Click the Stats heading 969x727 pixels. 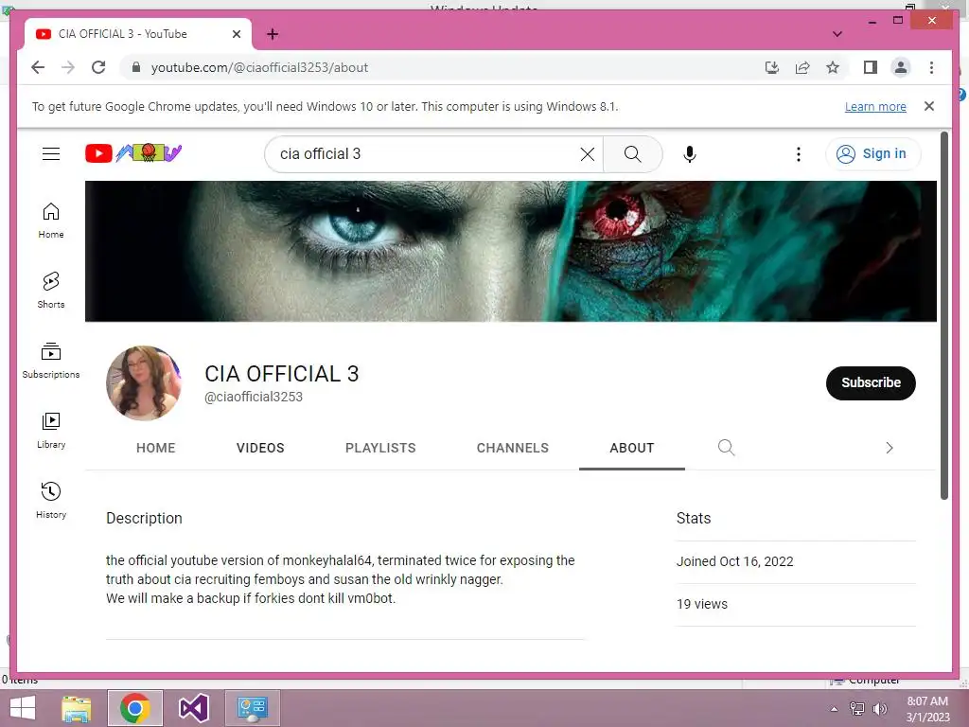(694, 518)
